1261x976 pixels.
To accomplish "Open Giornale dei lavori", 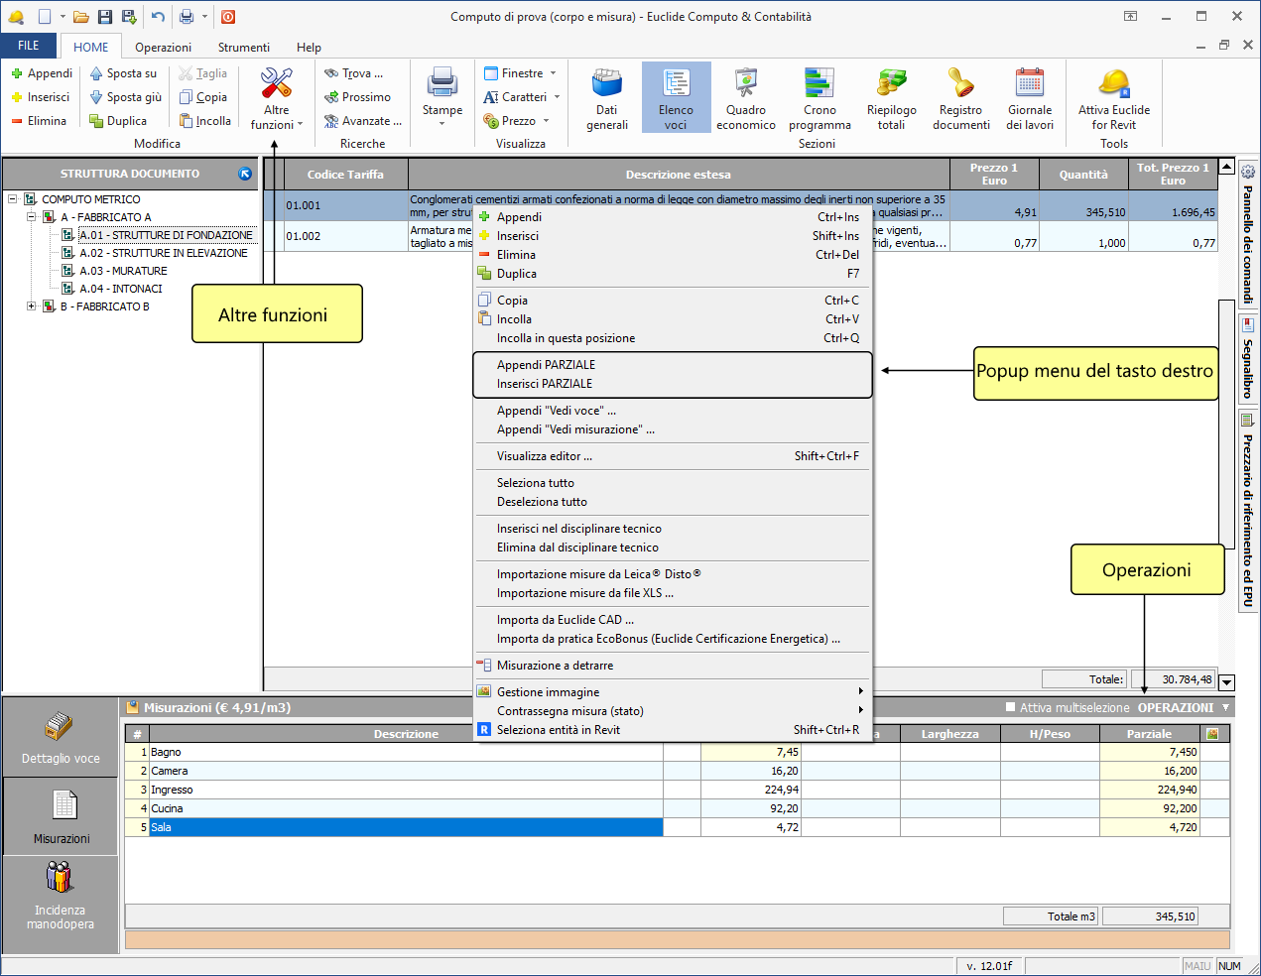I will click(1030, 98).
